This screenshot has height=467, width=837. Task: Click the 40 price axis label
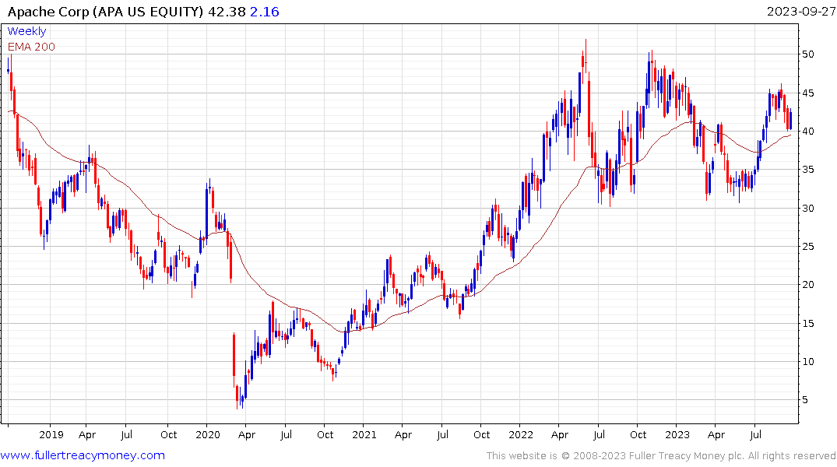coord(807,132)
